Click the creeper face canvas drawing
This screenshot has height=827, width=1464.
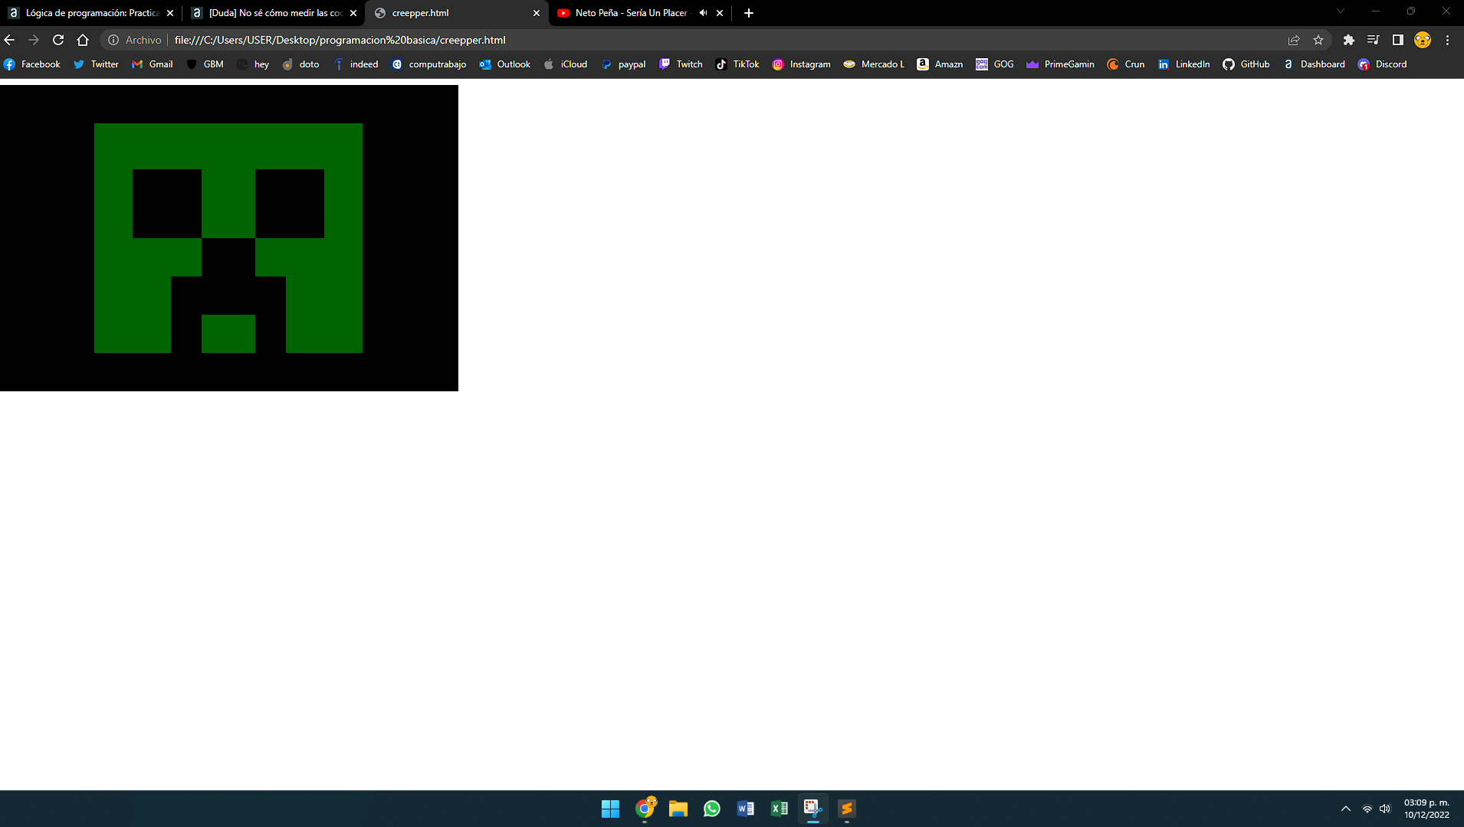pyautogui.click(x=228, y=238)
